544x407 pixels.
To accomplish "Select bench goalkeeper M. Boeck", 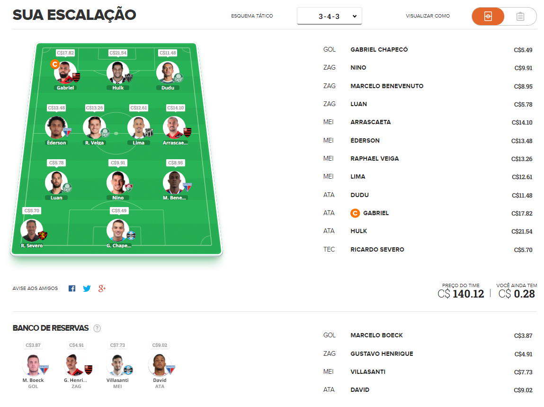I will point(33,365).
